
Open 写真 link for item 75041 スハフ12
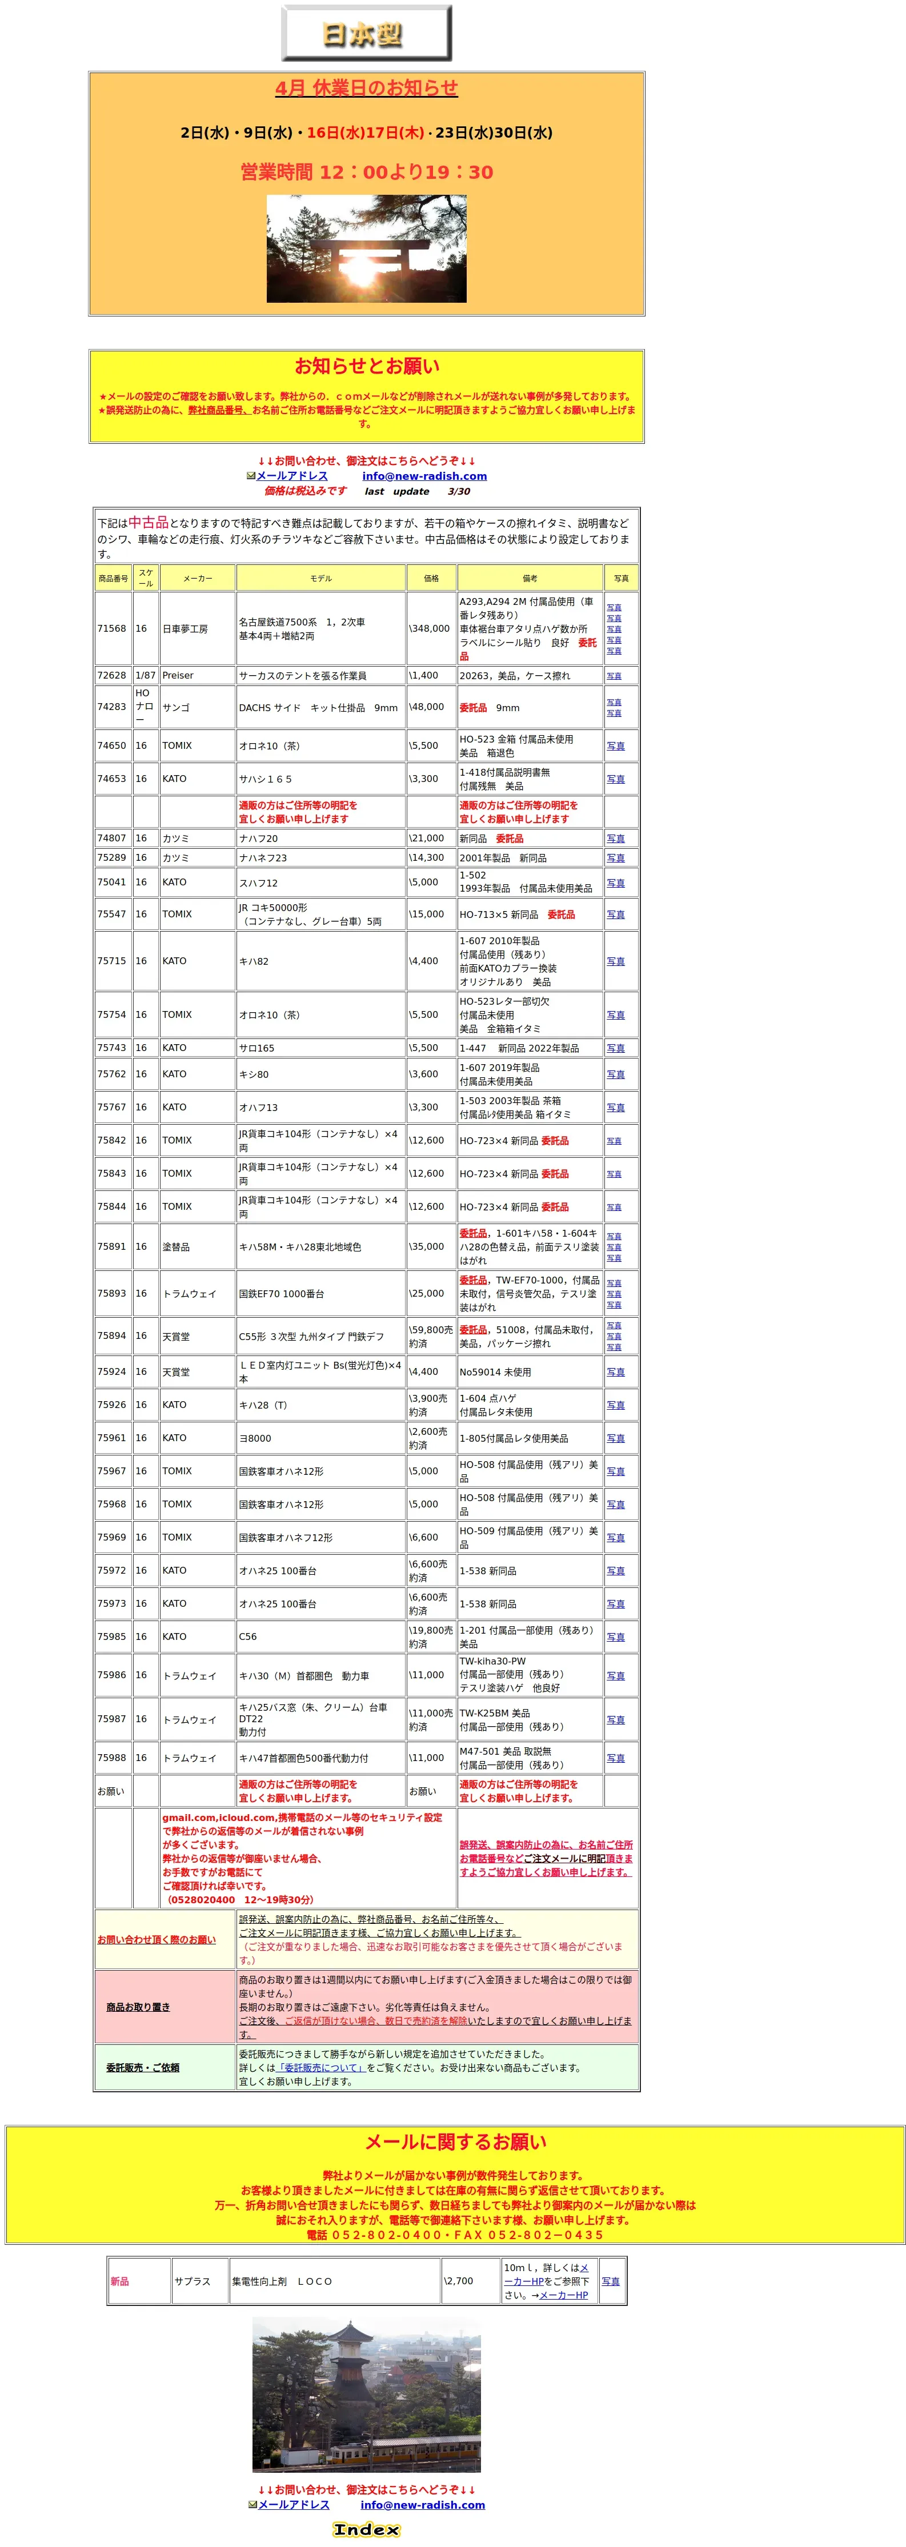615,883
